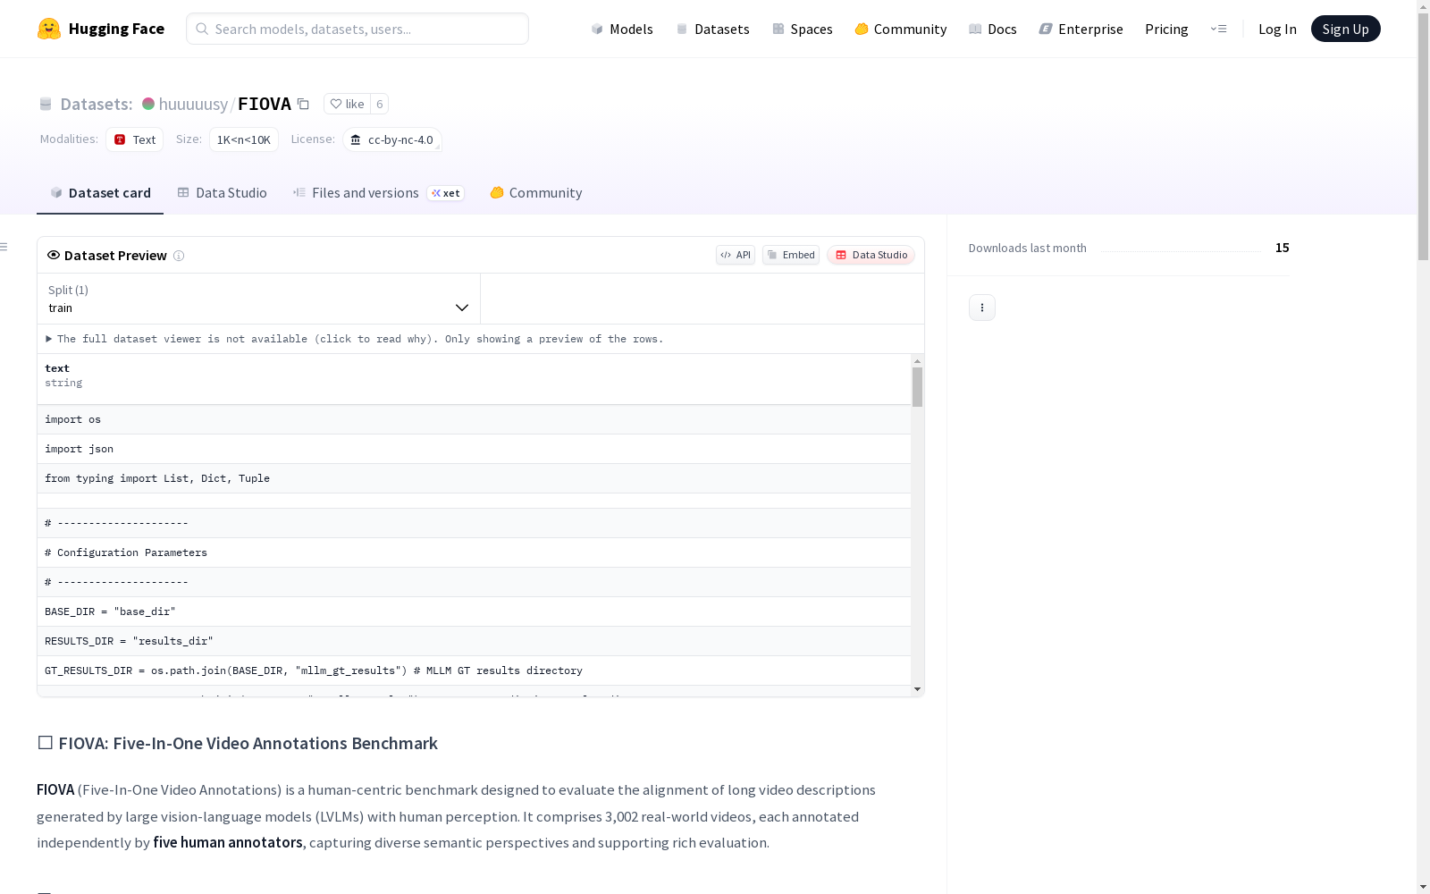This screenshot has height=894, width=1430.
Task: Go to the Pricing page
Action: click(x=1166, y=29)
